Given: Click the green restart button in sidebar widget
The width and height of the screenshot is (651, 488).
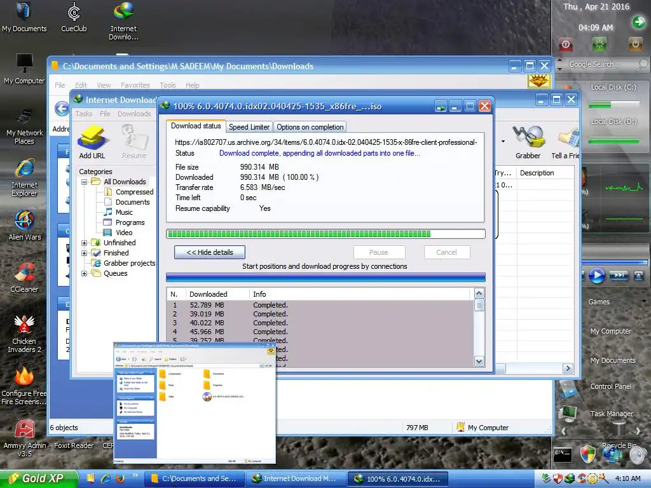Looking at the screenshot, I should [599, 44].
